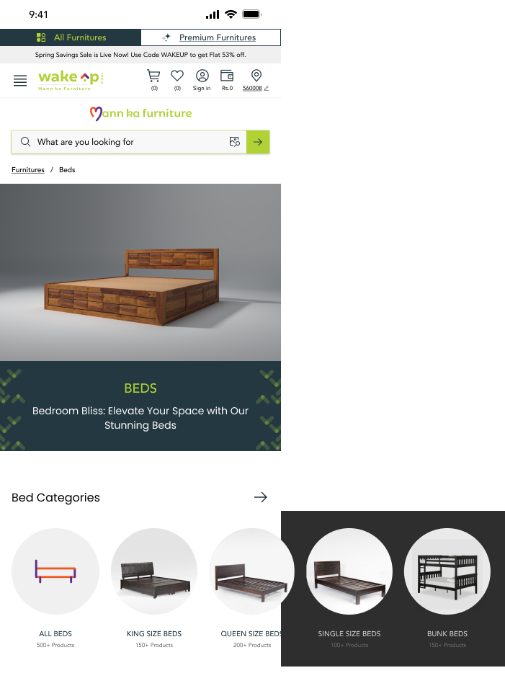This screenshot has height=691, width=505.
Task: Expand Bed Categories with arrow
Action: click(x=261, y=497)
